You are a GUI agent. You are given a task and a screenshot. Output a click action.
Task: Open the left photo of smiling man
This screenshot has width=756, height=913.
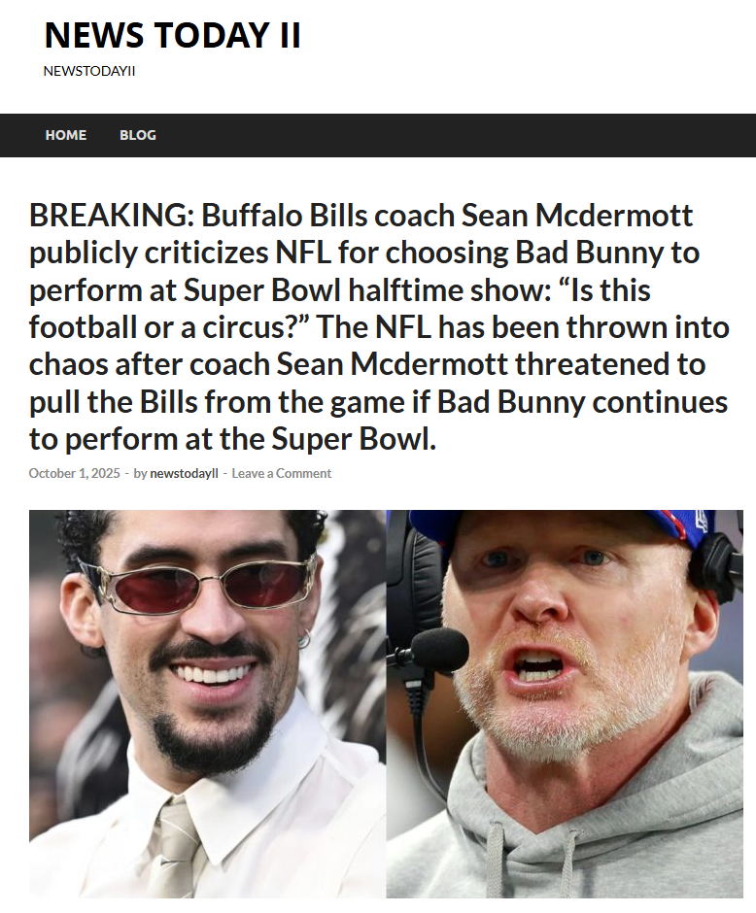pos(206,703)
